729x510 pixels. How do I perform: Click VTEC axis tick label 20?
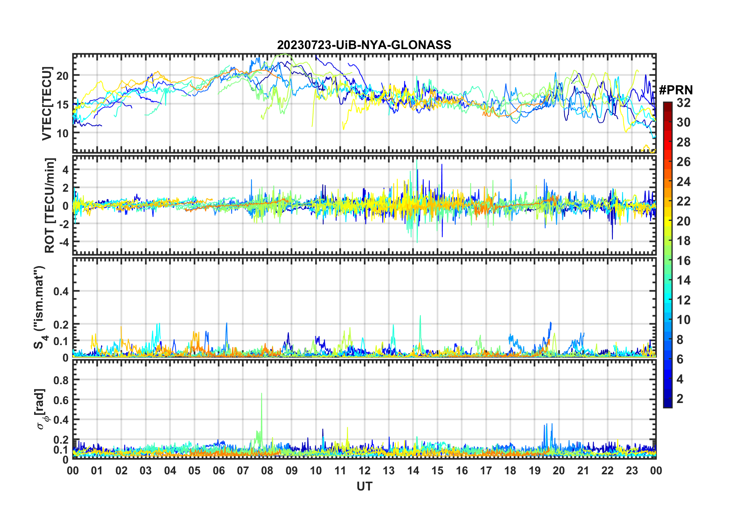(x=62, y=76)
